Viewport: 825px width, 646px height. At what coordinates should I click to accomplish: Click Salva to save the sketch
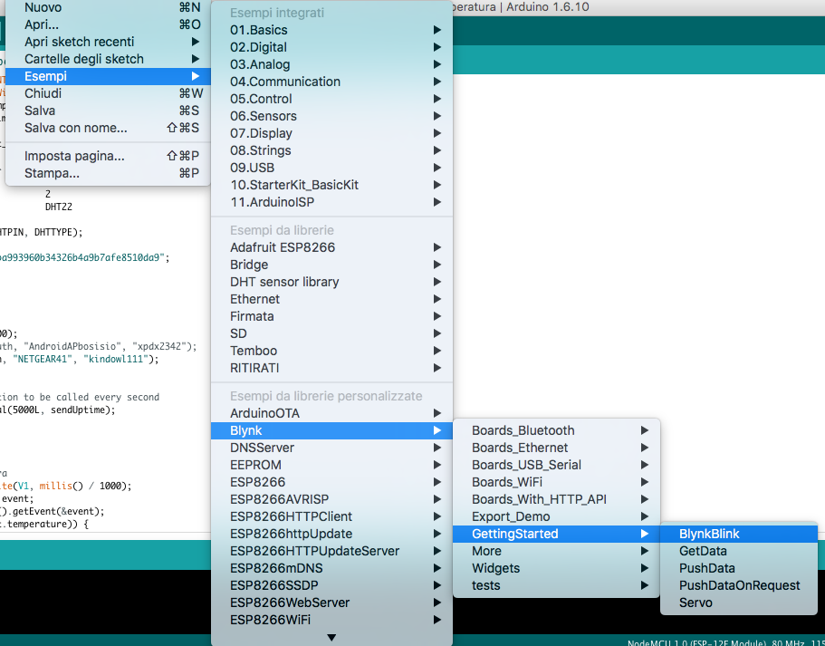coord(40,111)
